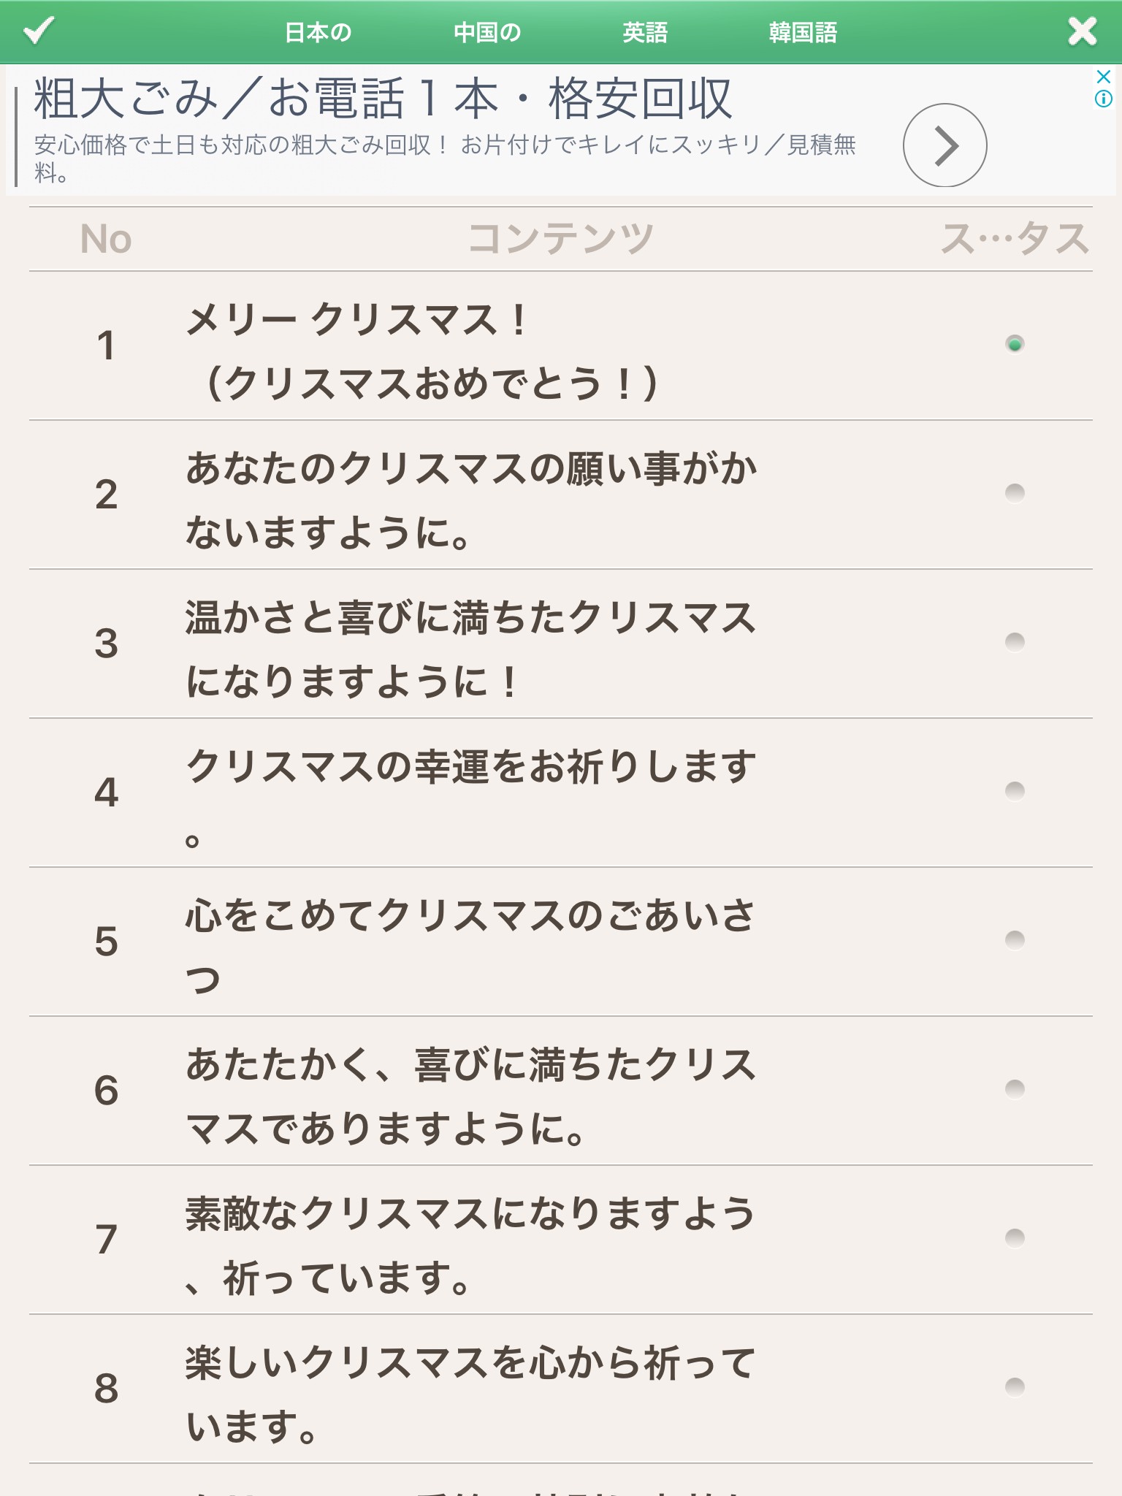Image resolution: width=1122 pixels, height=1496 pixels.
Task: Tap the confirm checkmark icon
Action: coord(39,31)
